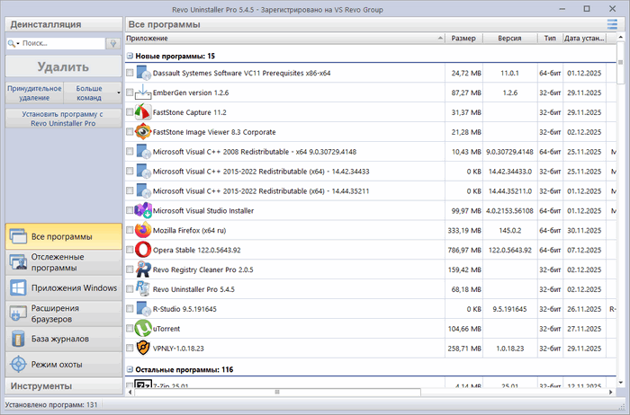Click the Microsoft Visual Studio Installer icon
The width and height of the screenshot is (630, 415).
click(x=144, y=210)
